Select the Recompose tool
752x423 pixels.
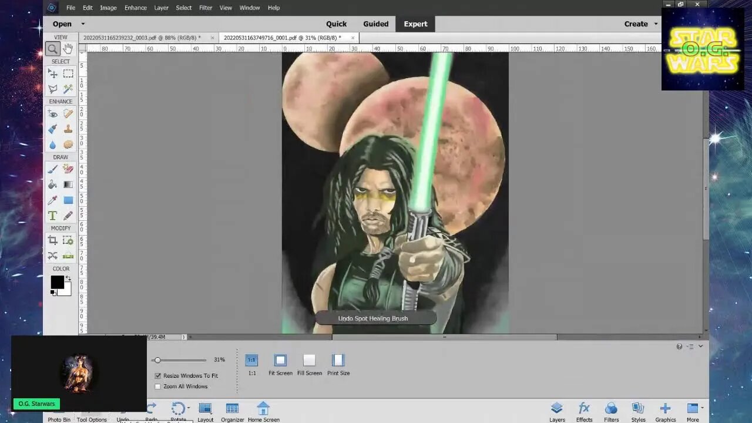68,240
